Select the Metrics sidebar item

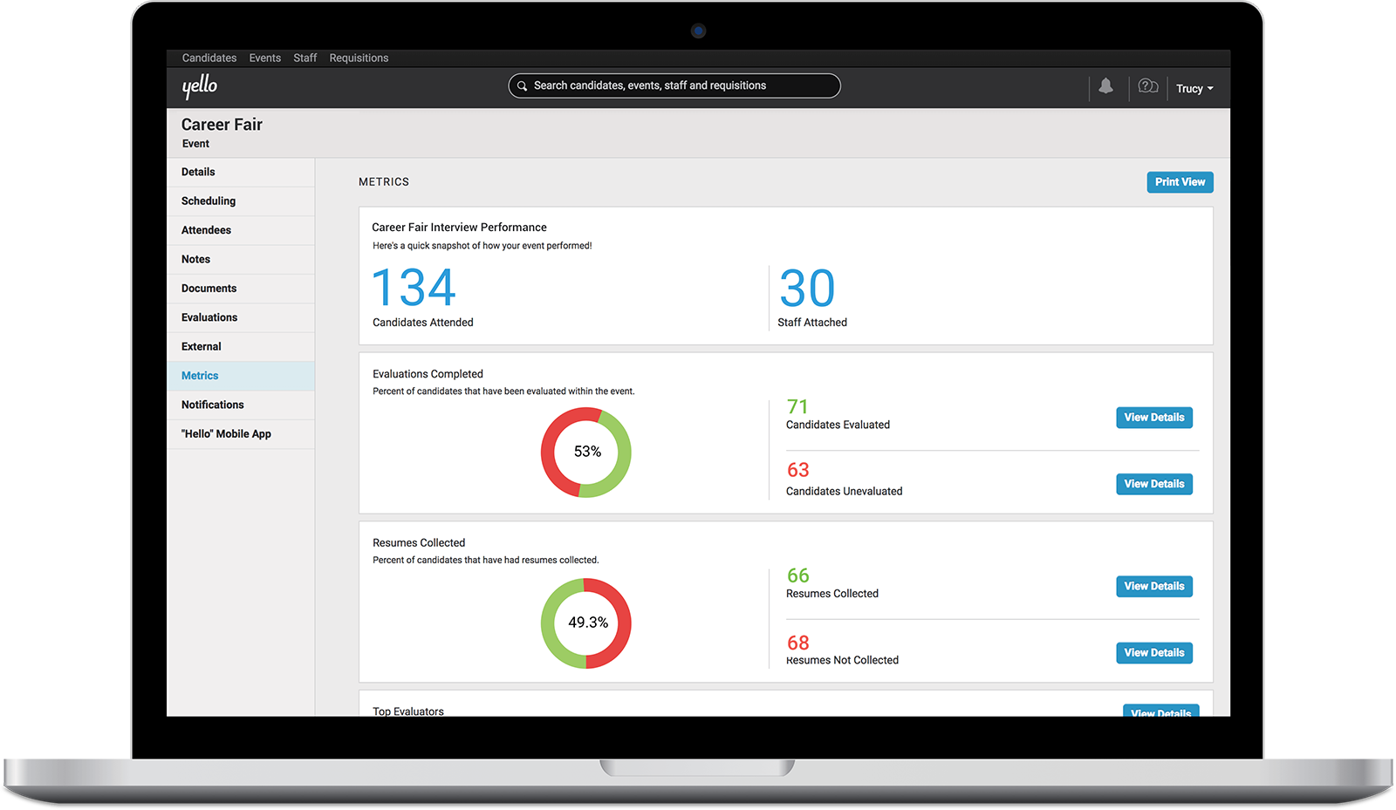pos(241,376)
